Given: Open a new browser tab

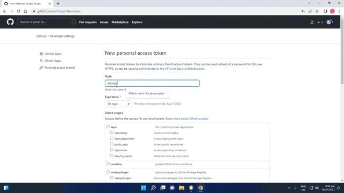Looking at the screenshot, I should [58, 4].
